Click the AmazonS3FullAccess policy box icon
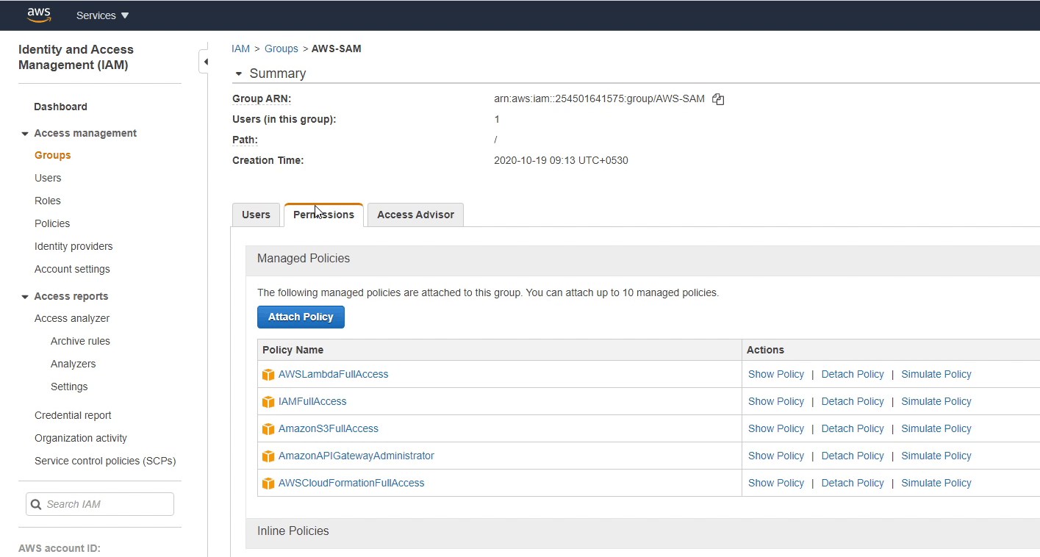The image size is (1040, 557). (x=268, y=429)
